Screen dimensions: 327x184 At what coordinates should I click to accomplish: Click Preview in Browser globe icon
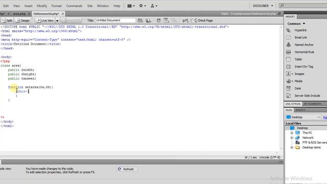click(148, 20)
